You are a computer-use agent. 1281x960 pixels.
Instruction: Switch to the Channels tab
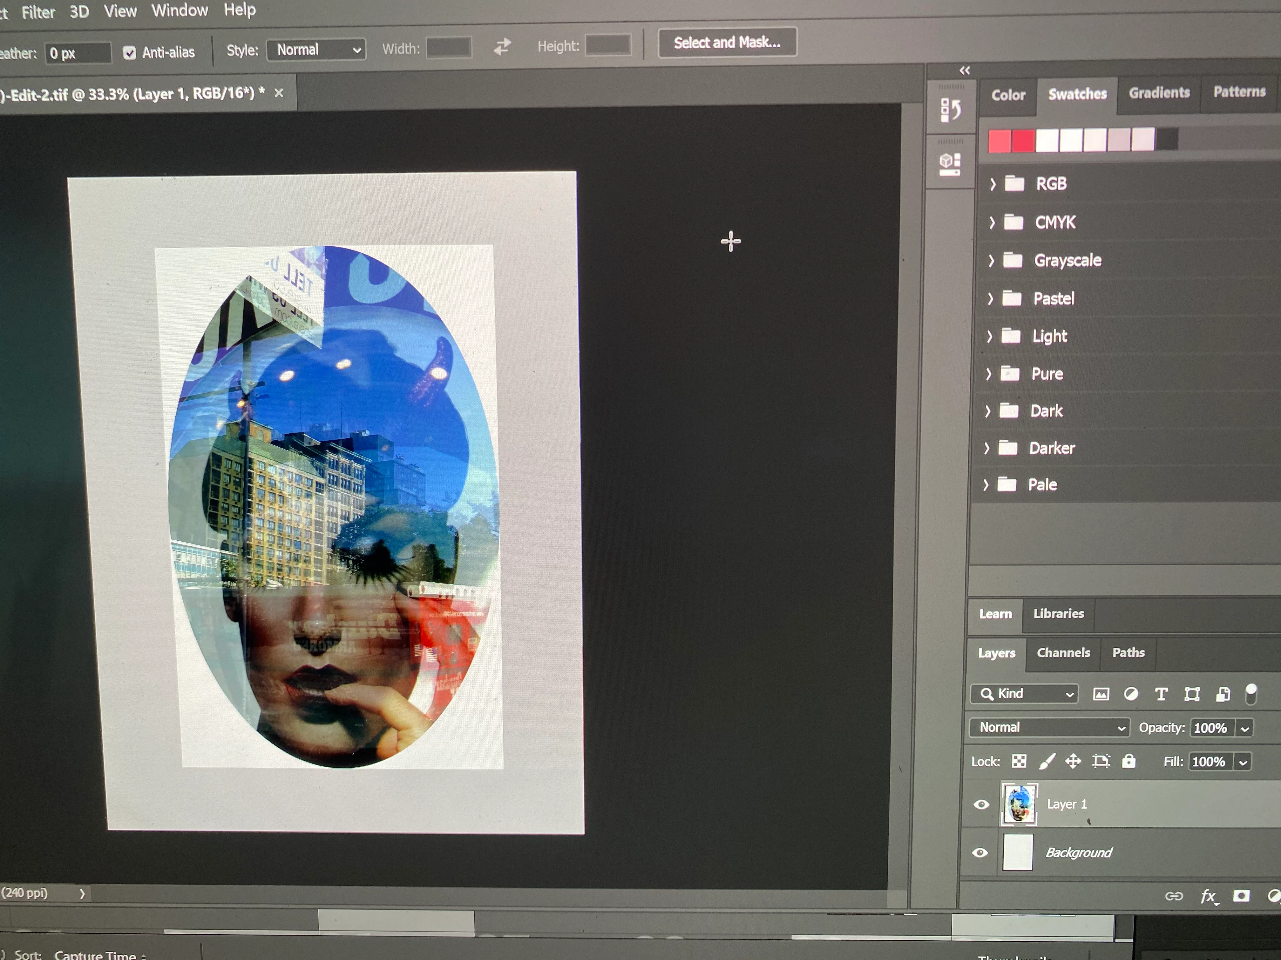click(x=1063, y=653)
